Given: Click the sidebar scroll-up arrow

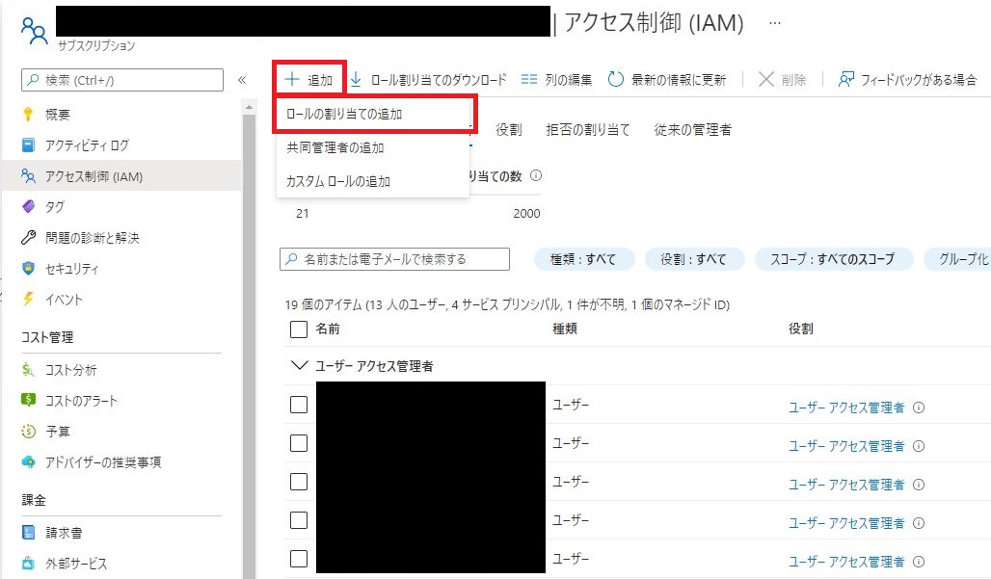Looking at the screenshot, I should tap(249, 107).
